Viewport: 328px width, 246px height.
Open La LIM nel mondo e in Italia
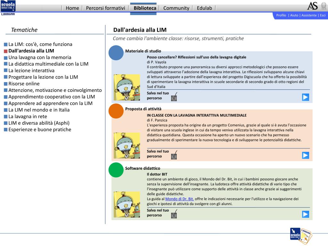click(39, 110)
